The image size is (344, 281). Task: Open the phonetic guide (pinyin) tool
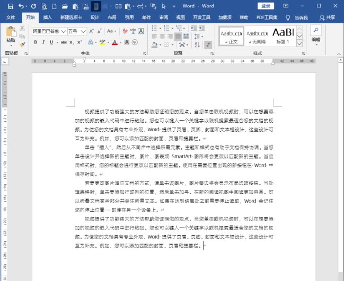[133, 31]
